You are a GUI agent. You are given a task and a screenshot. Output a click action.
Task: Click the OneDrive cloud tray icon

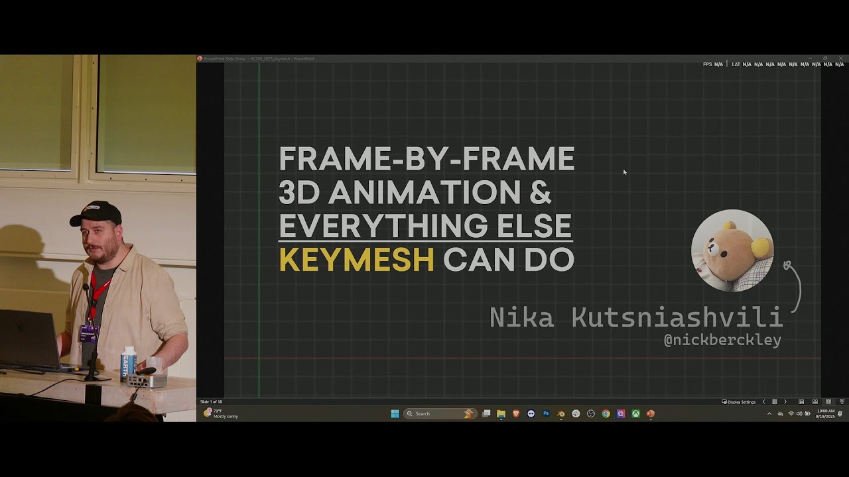click(780, 413)
